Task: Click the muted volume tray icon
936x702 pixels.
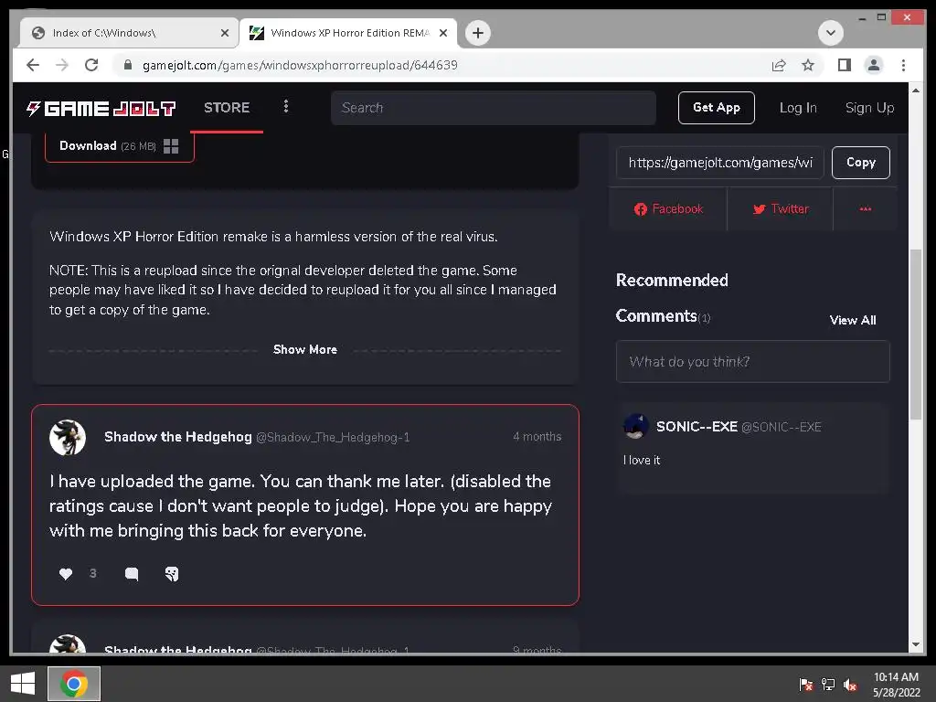Action: coord(850,685)
